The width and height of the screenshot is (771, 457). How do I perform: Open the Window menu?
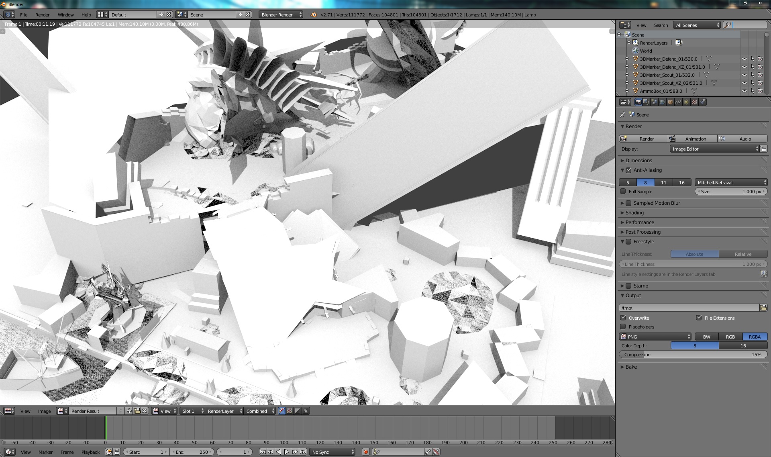tap(65, 14)
